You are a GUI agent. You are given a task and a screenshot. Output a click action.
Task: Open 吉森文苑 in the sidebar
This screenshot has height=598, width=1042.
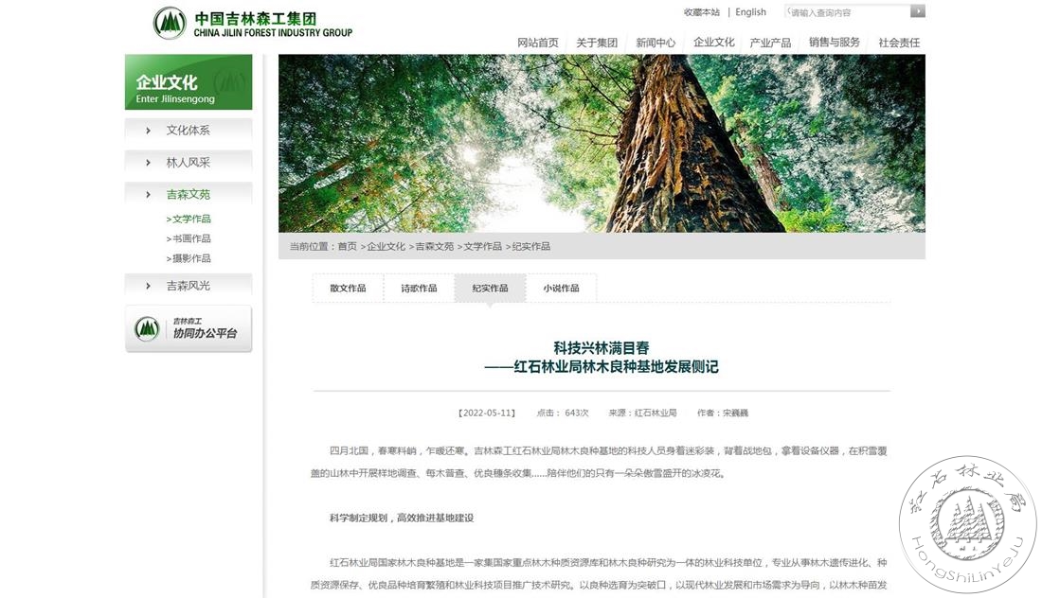coord(189,195)
